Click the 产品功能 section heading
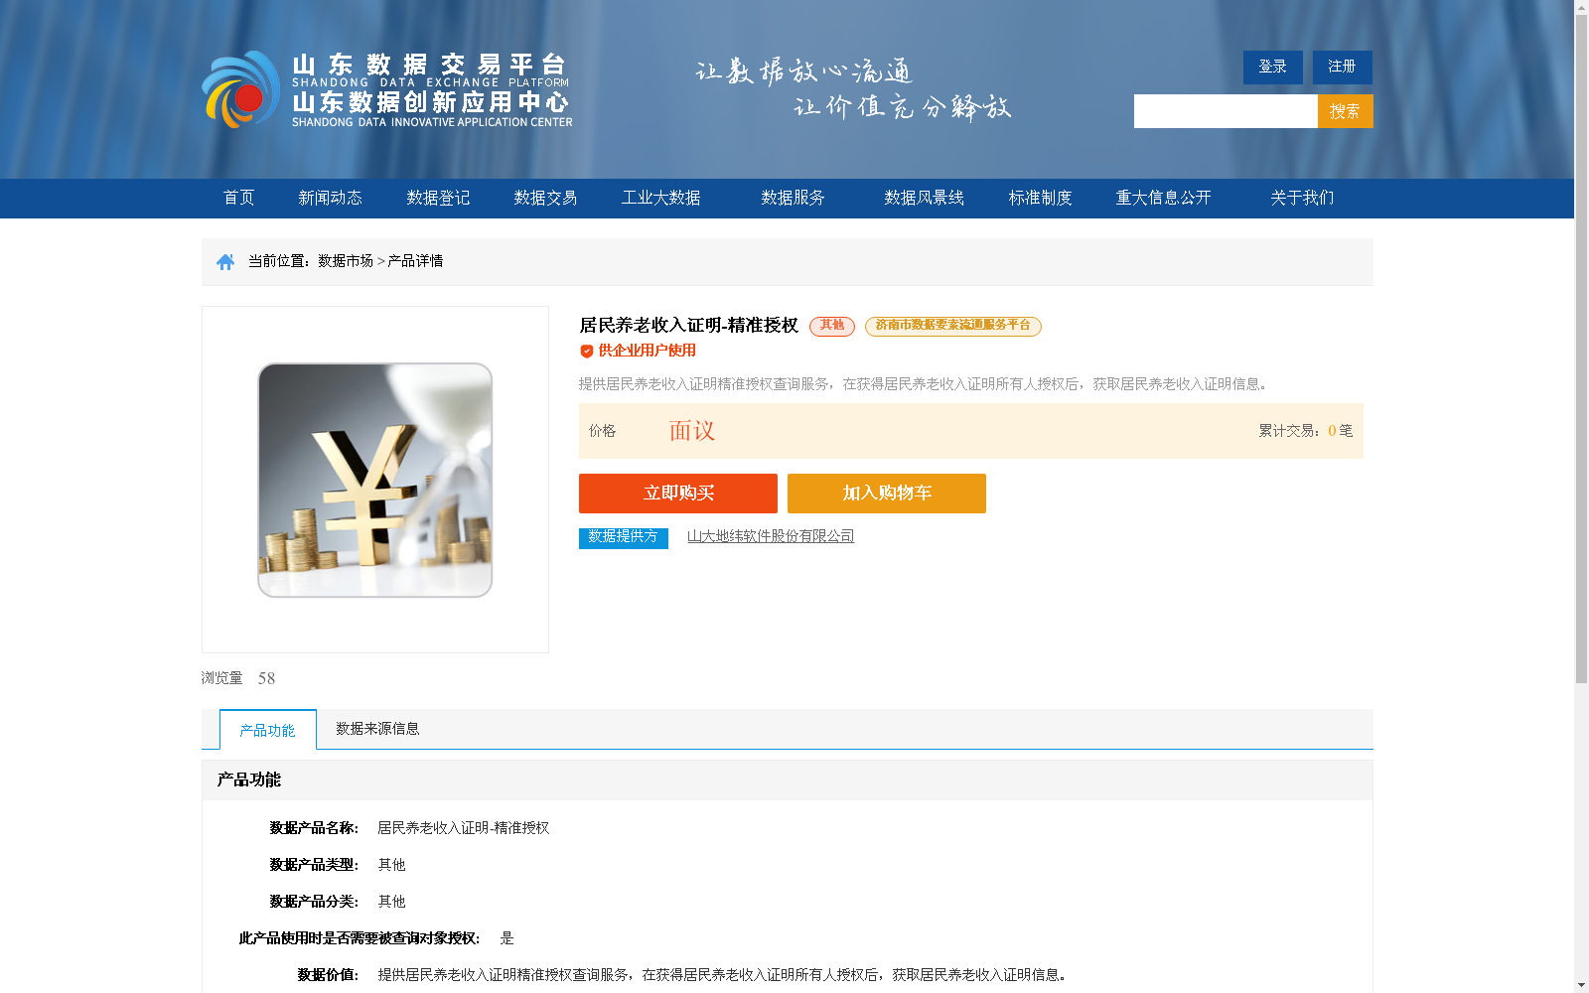Image resolution: width=1589 pixels, height=993 pixels. tap(249, 780)
